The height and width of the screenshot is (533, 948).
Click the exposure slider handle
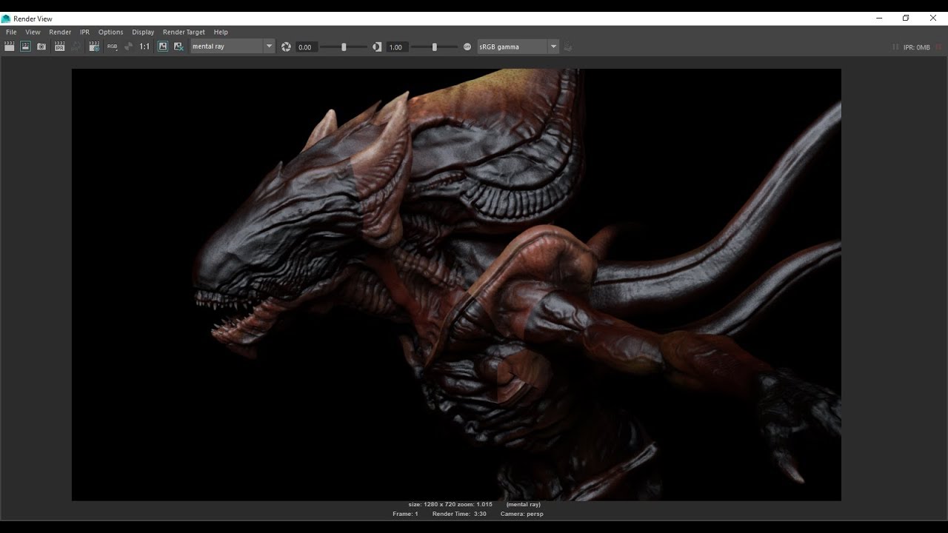[344, 47]
